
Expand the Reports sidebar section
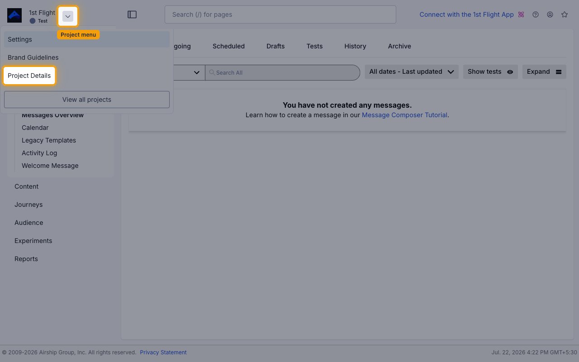click(26, 259)
